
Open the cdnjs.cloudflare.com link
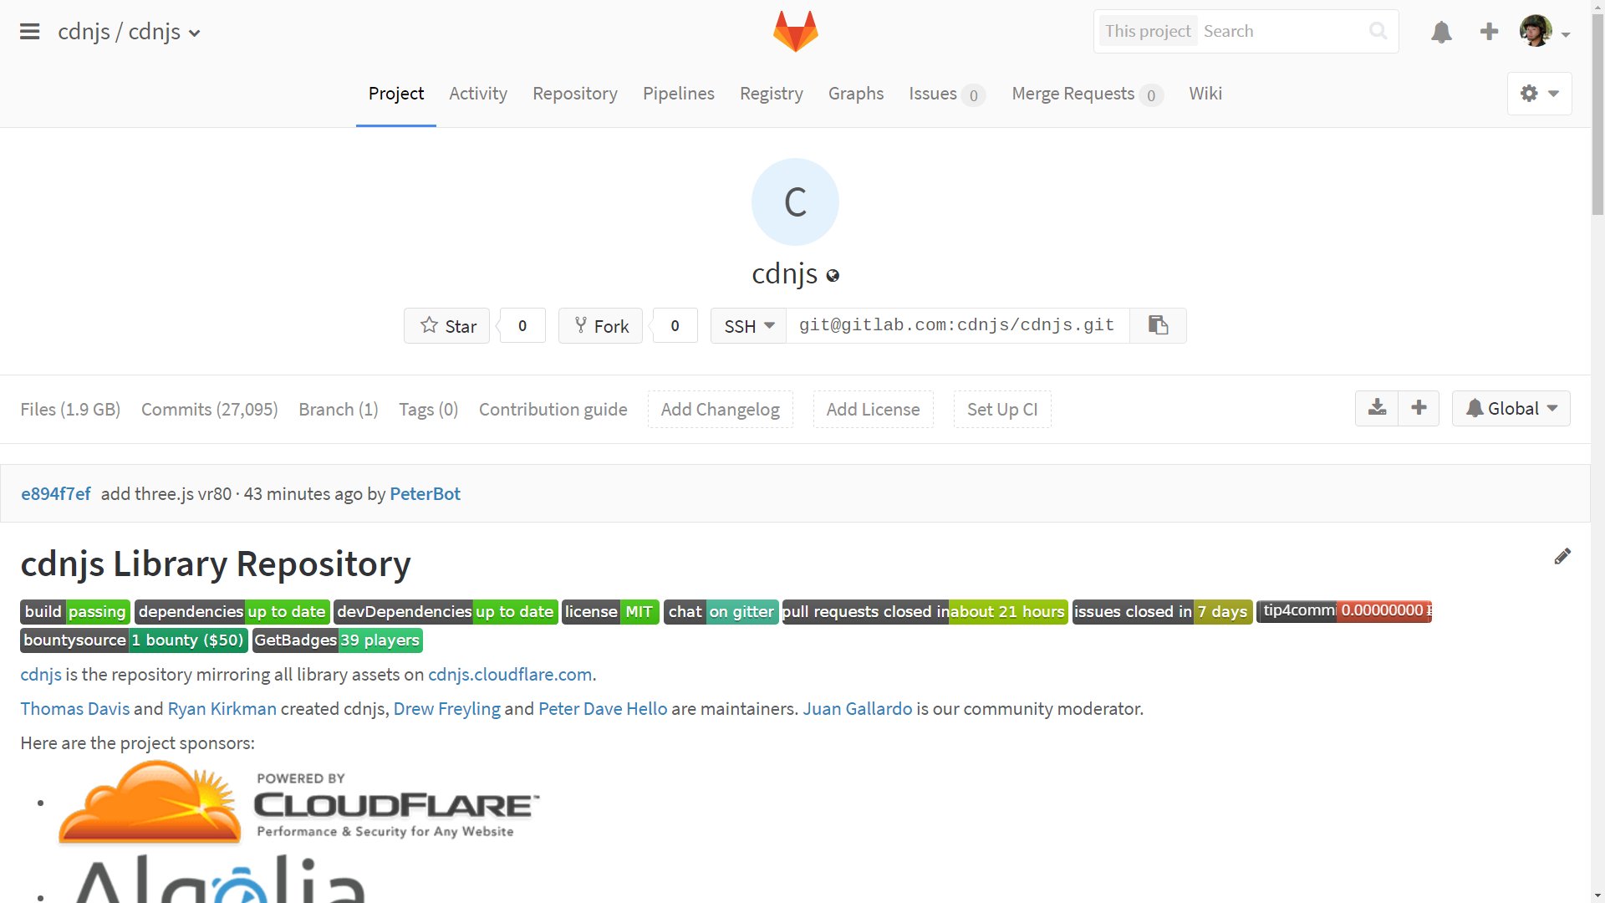[x=510, y=675]
